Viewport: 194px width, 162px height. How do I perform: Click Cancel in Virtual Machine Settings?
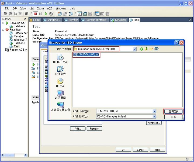(140, 150)
